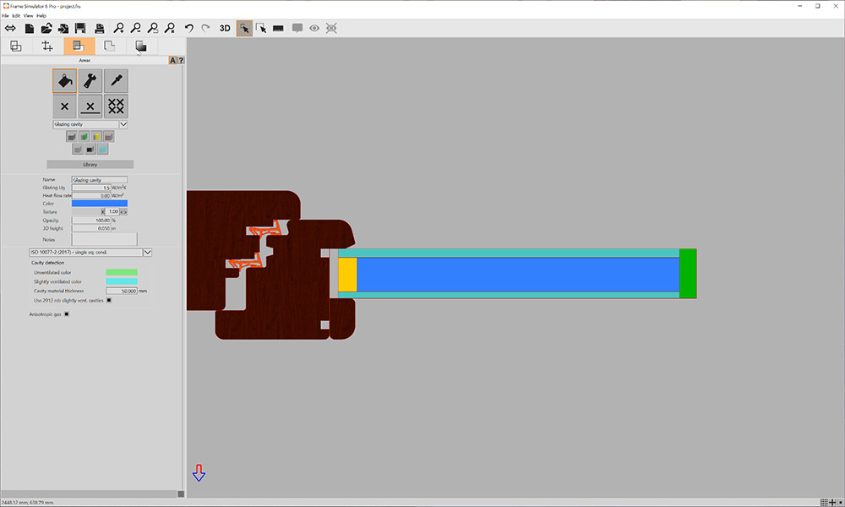Open the View menu
Screen dimensions: 845x507
point(28,15)
